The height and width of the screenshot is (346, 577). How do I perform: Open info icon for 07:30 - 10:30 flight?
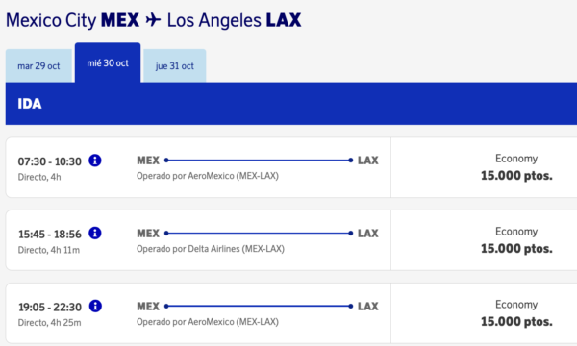[x=95, y=161]
